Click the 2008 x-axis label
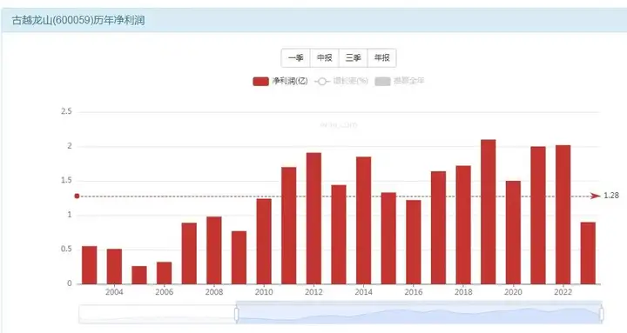The height and width of the screenshot is (333, 627). (x=214, y=292)
